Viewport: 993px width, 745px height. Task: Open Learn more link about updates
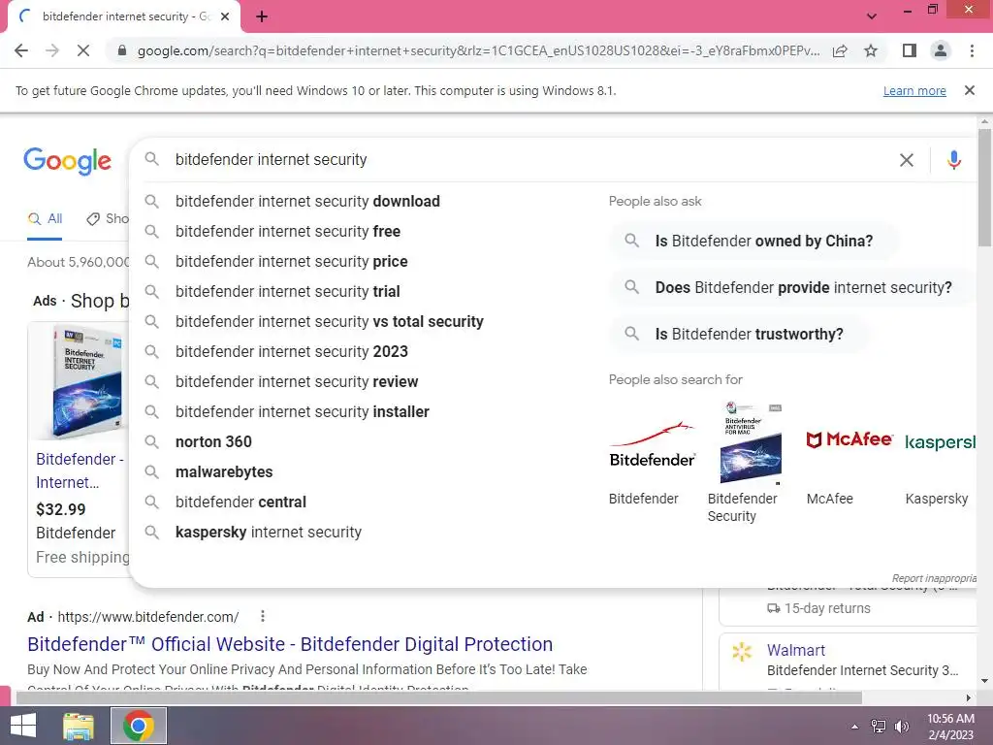coord(914,90)
